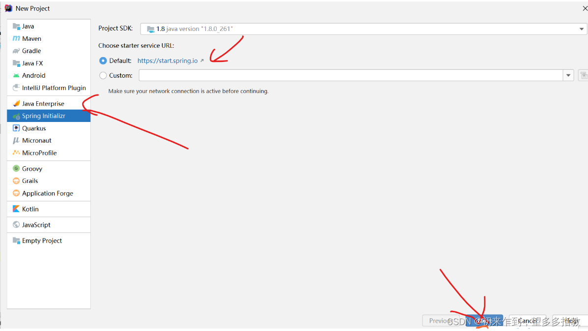Click the Maven 'm' icon
Viewport: 588px width, 331px height.
[x=16, y=39]
